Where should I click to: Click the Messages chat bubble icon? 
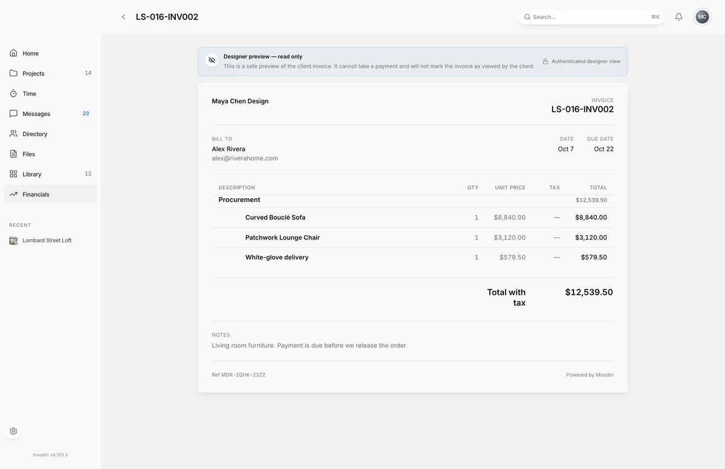(13, 114)
